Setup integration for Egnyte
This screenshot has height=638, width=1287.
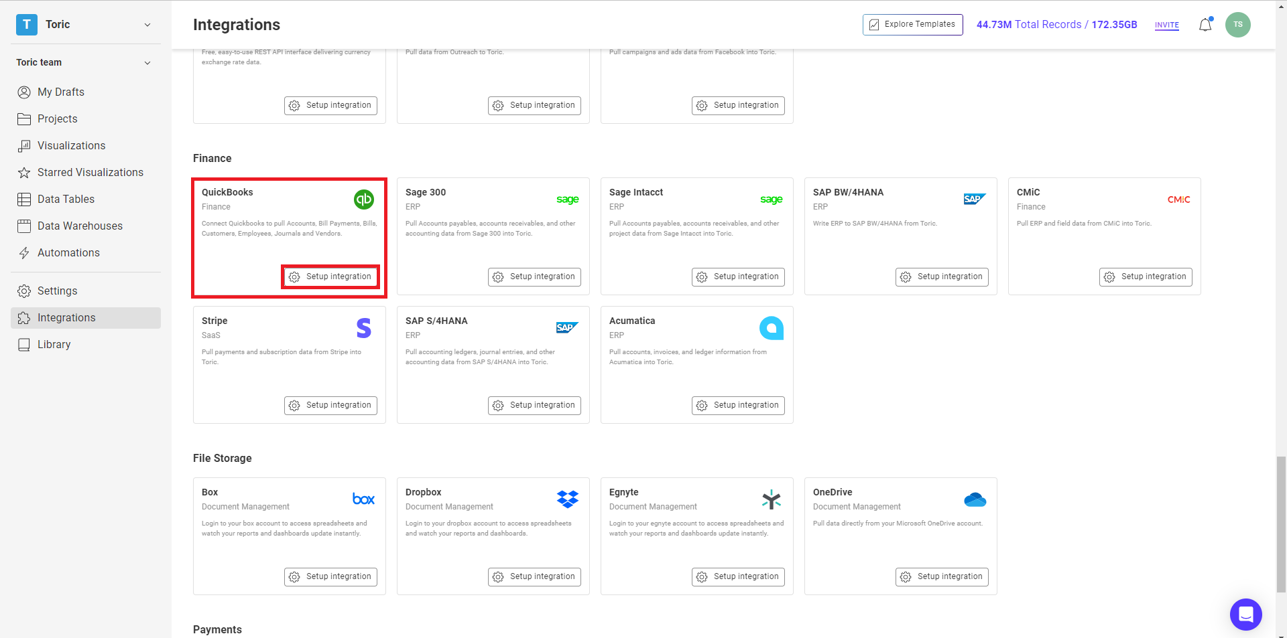[738, 577]
